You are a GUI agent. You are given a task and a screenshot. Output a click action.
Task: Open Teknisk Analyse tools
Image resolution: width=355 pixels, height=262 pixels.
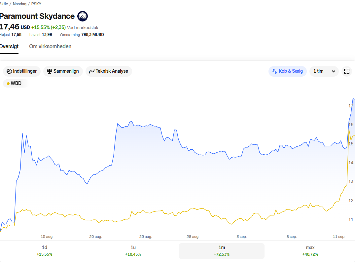(x=109, y=71)
